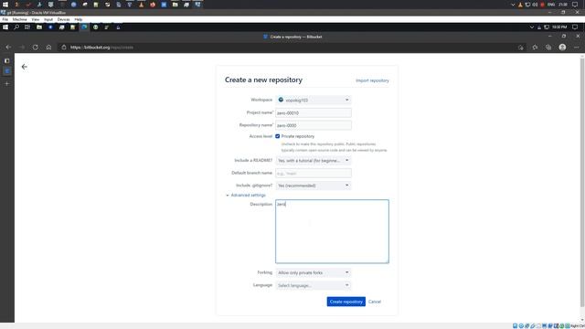Open the tab actions icon in vertical sidebar
Image resolution: width=585 pixels, height=329 pixels.
click(x=6, y=61)
